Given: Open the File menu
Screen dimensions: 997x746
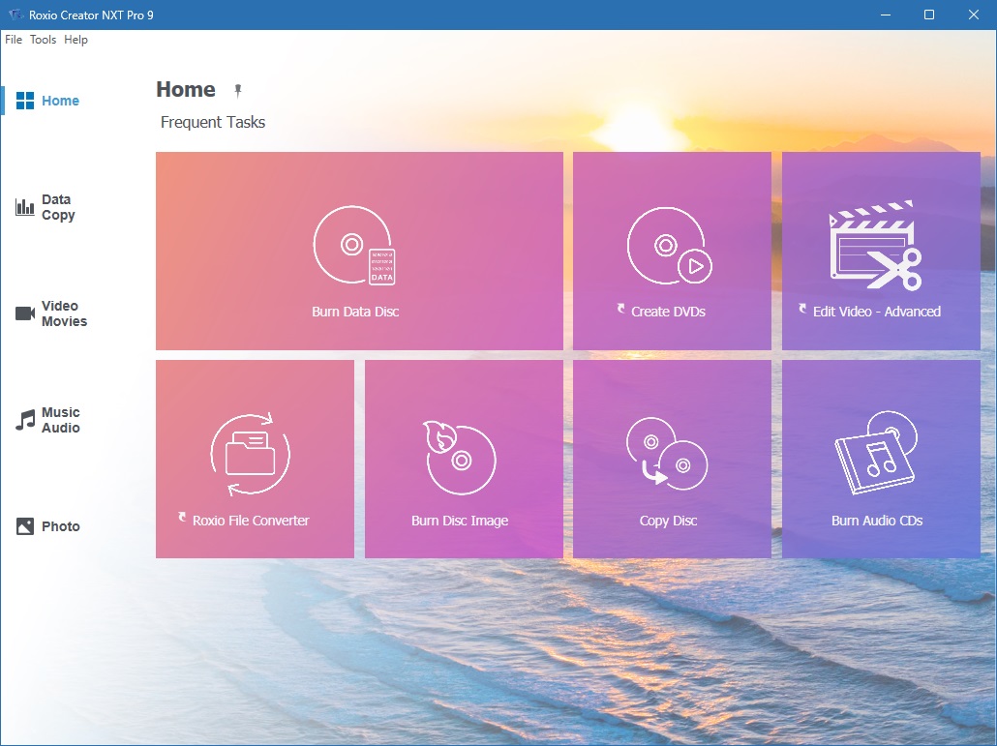Looking at the screenshot, I should [x=14, y=40].
